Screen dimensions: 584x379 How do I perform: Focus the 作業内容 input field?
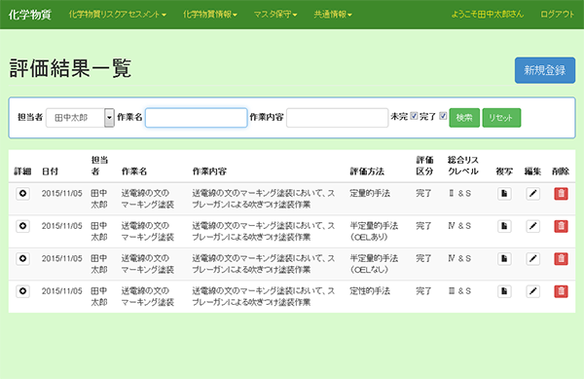click(338, 118)
